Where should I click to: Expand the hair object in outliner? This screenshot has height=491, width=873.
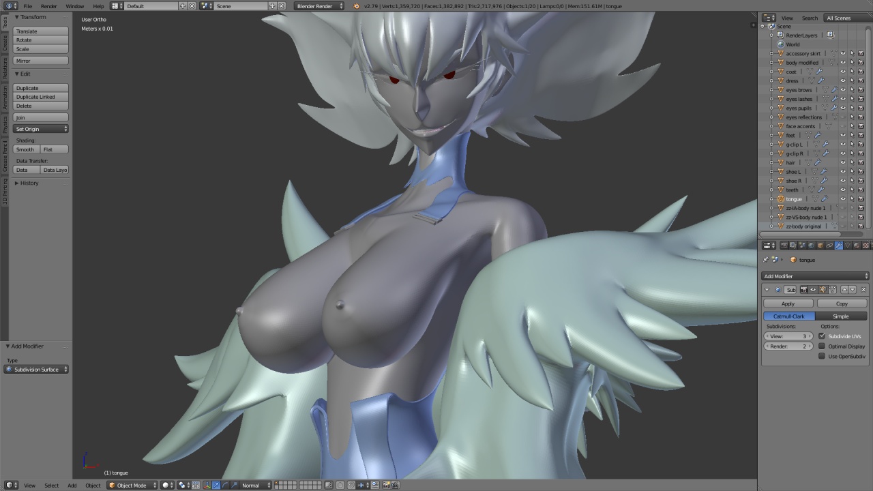pyautogui.click(x=772, y=162)
